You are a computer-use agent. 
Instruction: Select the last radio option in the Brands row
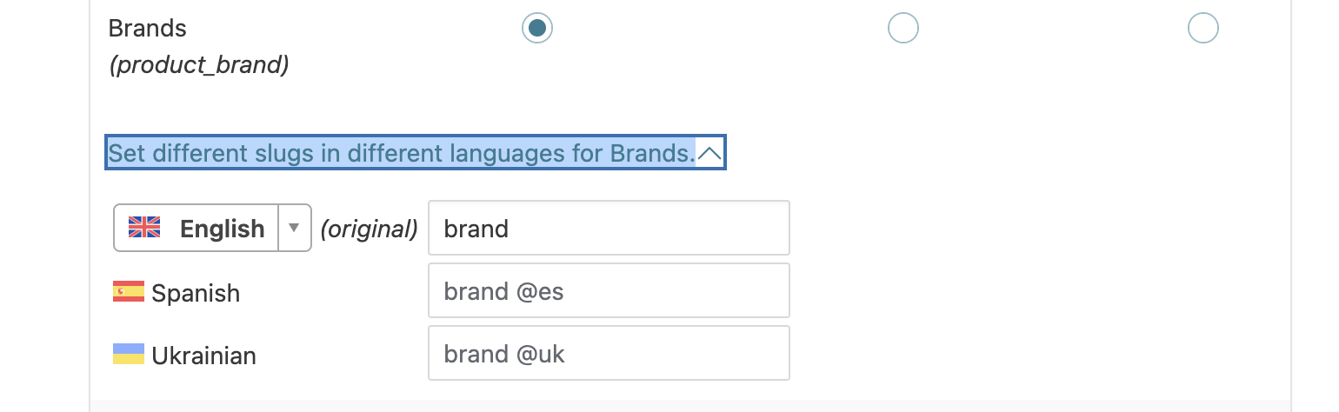point(1203,28)
